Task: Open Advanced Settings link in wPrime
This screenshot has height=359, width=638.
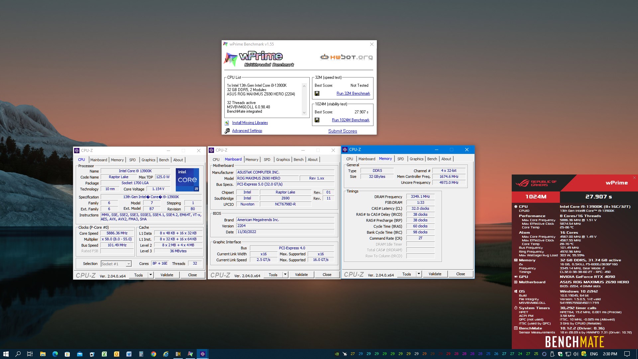Action: (247, 131)
